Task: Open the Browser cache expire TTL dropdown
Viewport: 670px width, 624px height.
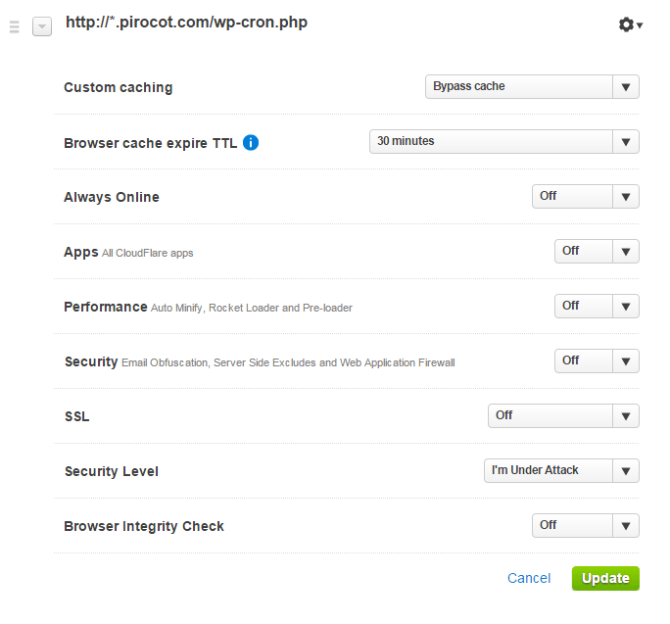Action: 504,141
